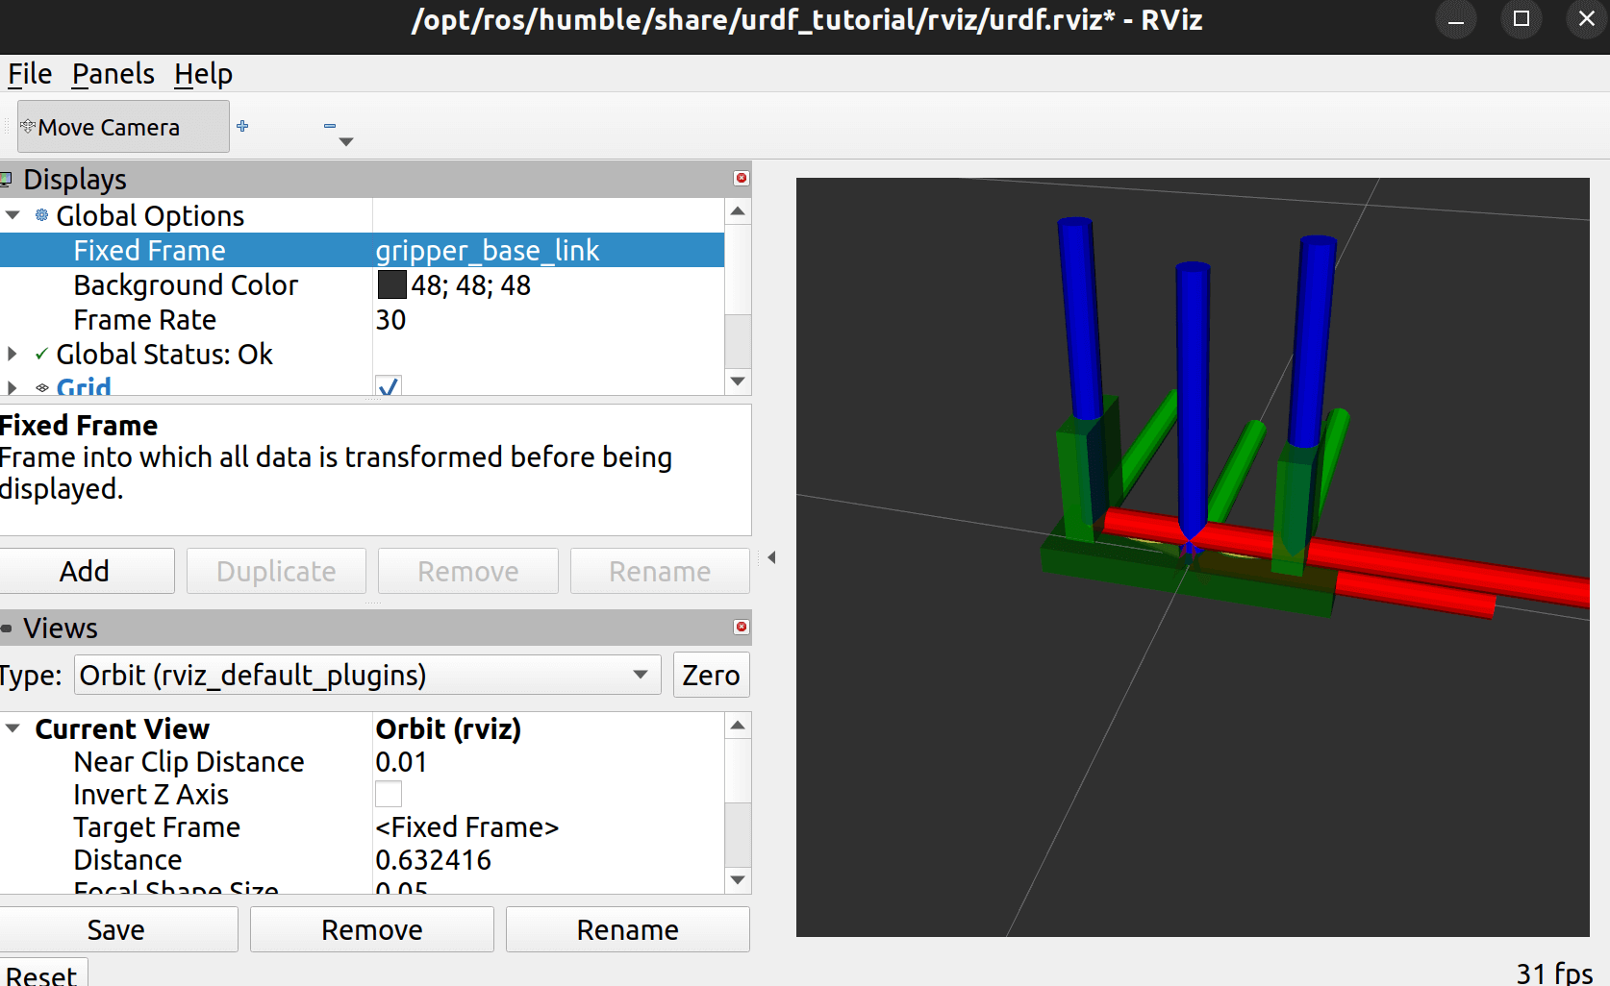Viewport: 1610px width, 986px height.
Task: Click the Add display button
Action: (x=86, y=571)
